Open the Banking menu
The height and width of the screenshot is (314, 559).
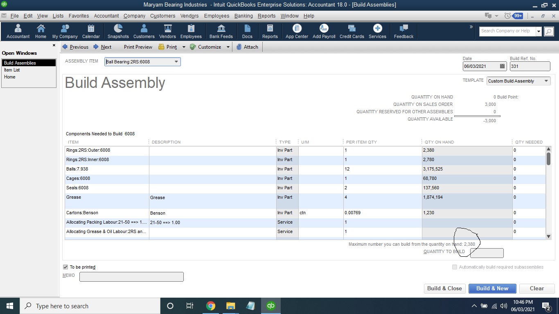tap(243, 16)
